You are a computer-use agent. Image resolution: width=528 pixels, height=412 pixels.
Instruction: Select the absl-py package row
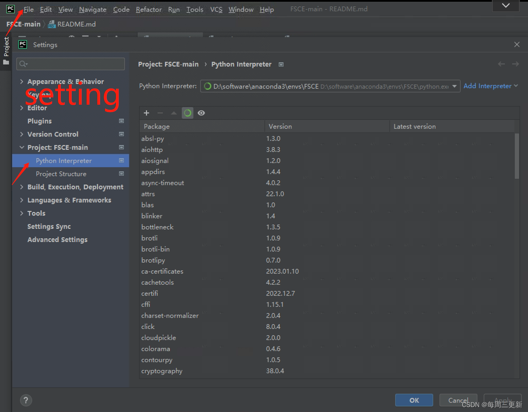pos(327,138)
